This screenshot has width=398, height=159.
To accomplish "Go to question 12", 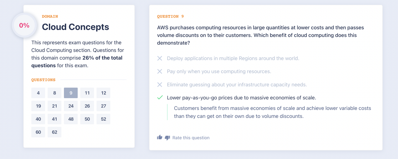I will click(x=104, y=93).
